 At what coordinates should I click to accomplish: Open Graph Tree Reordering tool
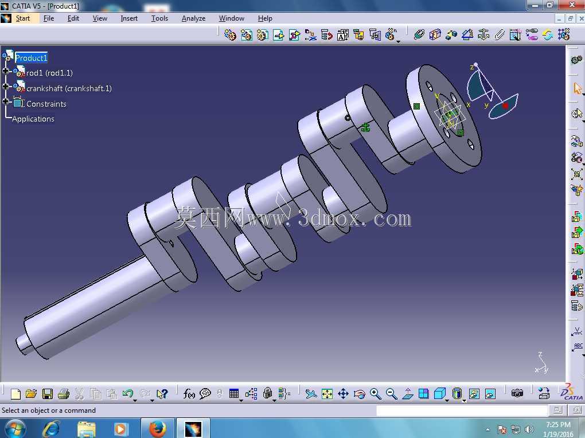pyautogui.click(x=326, y=35)
